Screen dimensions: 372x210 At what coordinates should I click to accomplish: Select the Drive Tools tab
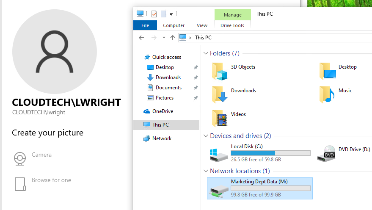point(232,25)
